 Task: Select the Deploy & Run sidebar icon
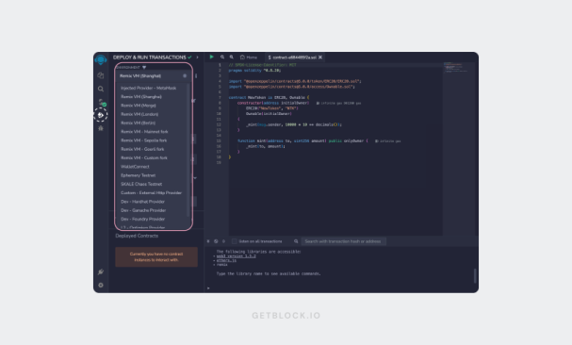pyautogui.click(x=101, y=115)
